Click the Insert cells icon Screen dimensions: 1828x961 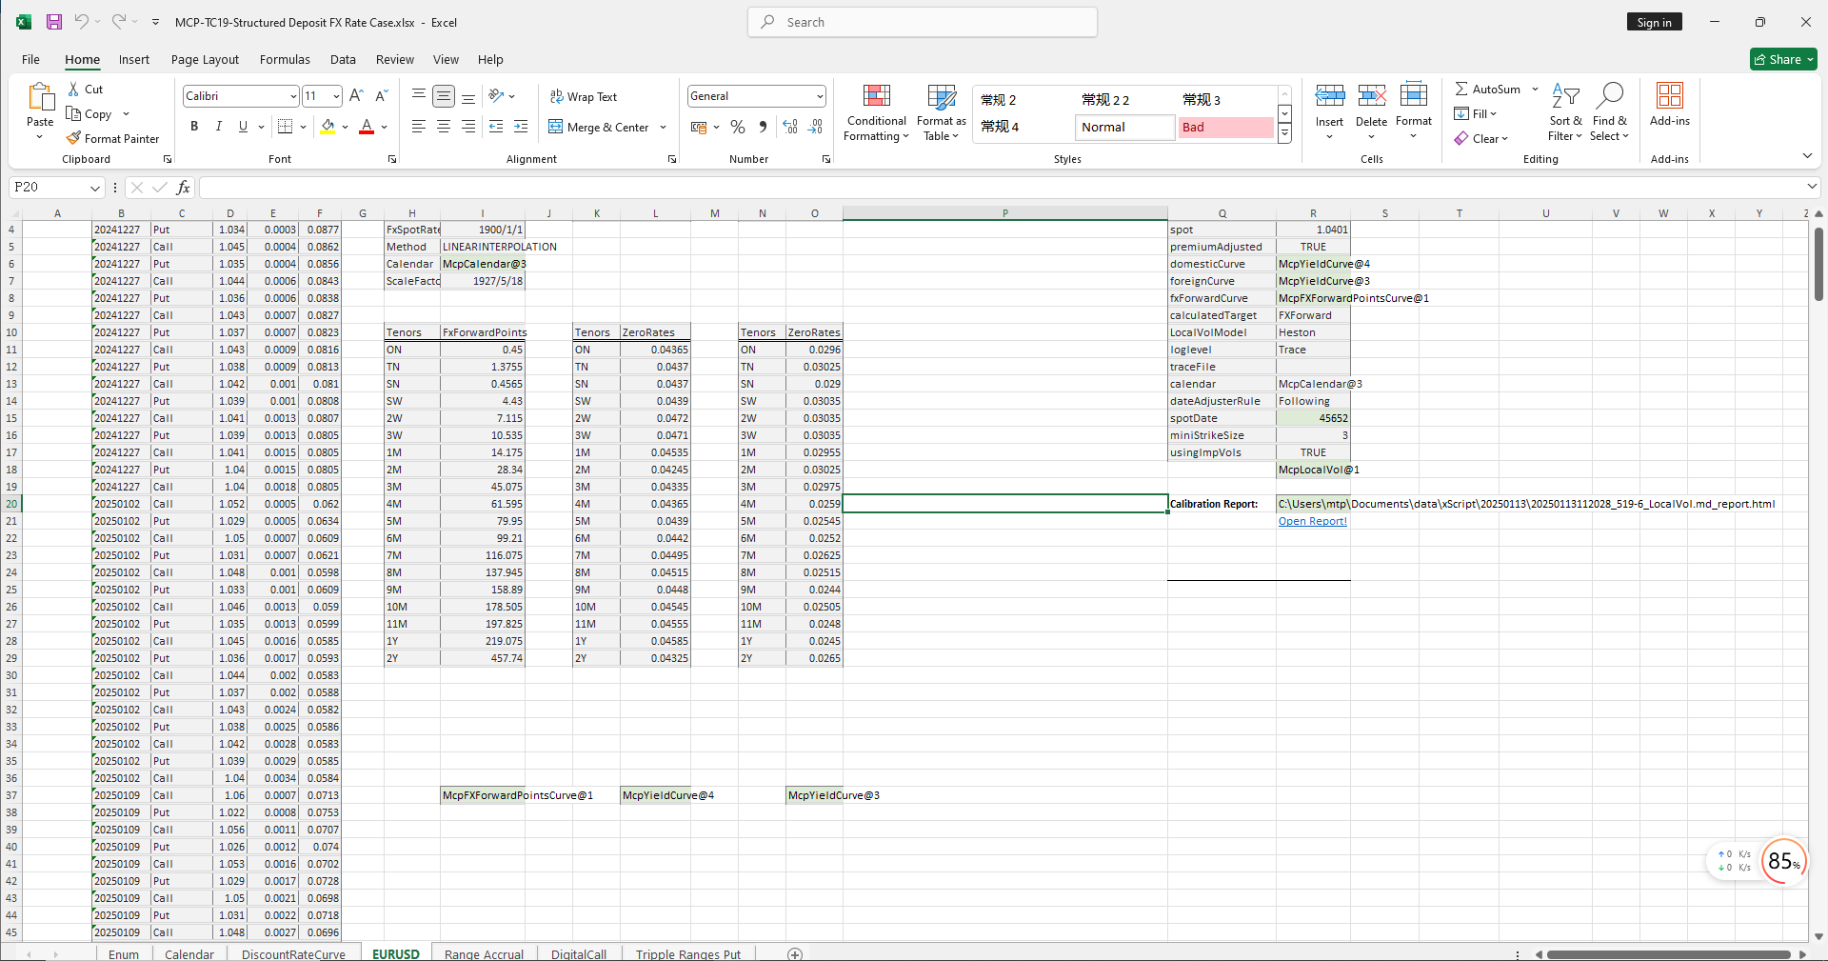[1330, 95]
